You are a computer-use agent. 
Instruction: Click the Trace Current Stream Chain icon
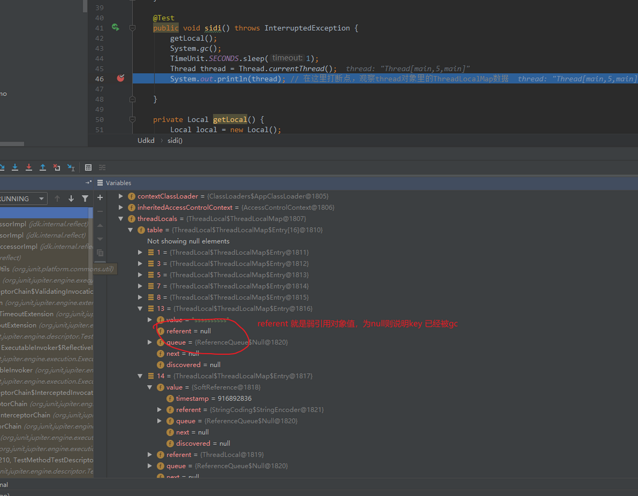tap(102, 167)
